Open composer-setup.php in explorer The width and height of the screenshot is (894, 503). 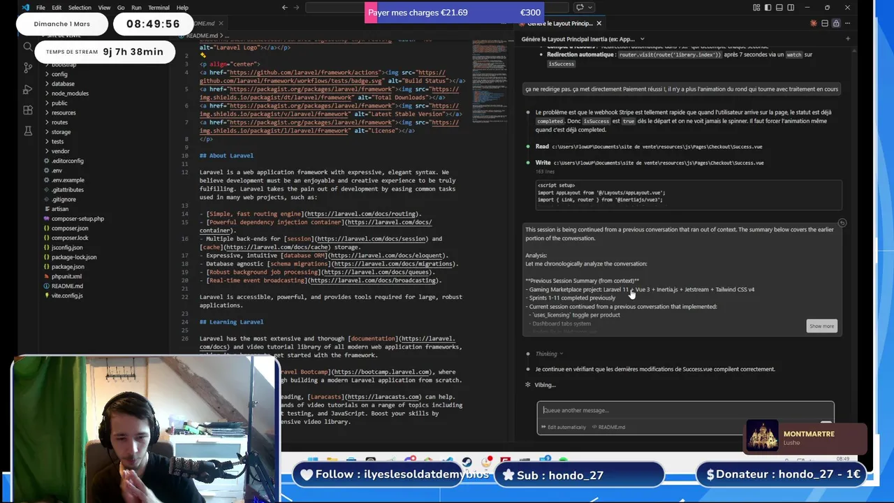[x=78, y=219]
